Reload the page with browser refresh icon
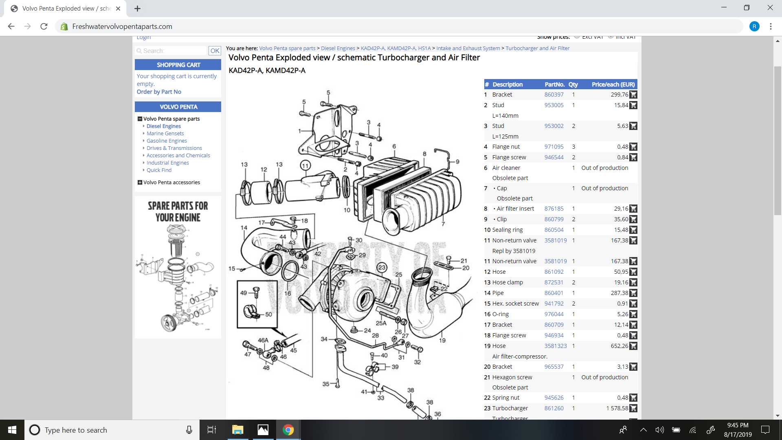 coord(44,26)
